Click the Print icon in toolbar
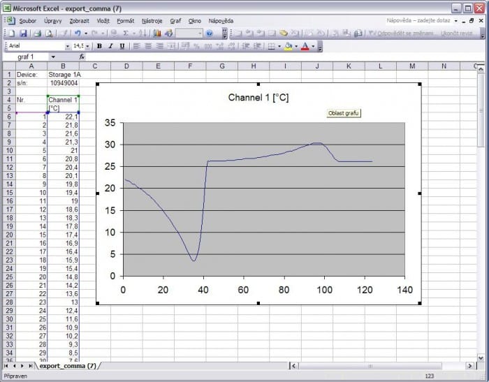 point(38,33)
